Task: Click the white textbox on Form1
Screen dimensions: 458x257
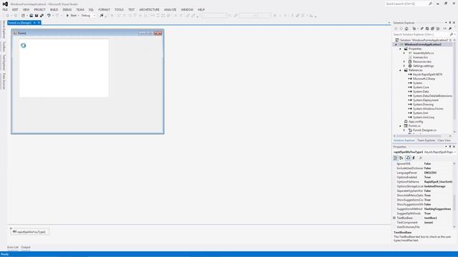Action: [x=64, y=68]
